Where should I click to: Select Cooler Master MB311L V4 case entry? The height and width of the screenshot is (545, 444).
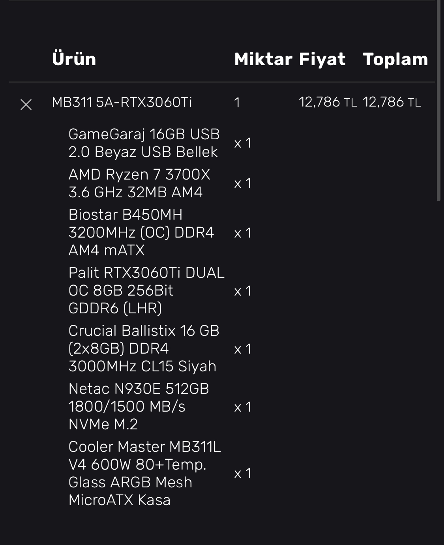pos(144,473)
